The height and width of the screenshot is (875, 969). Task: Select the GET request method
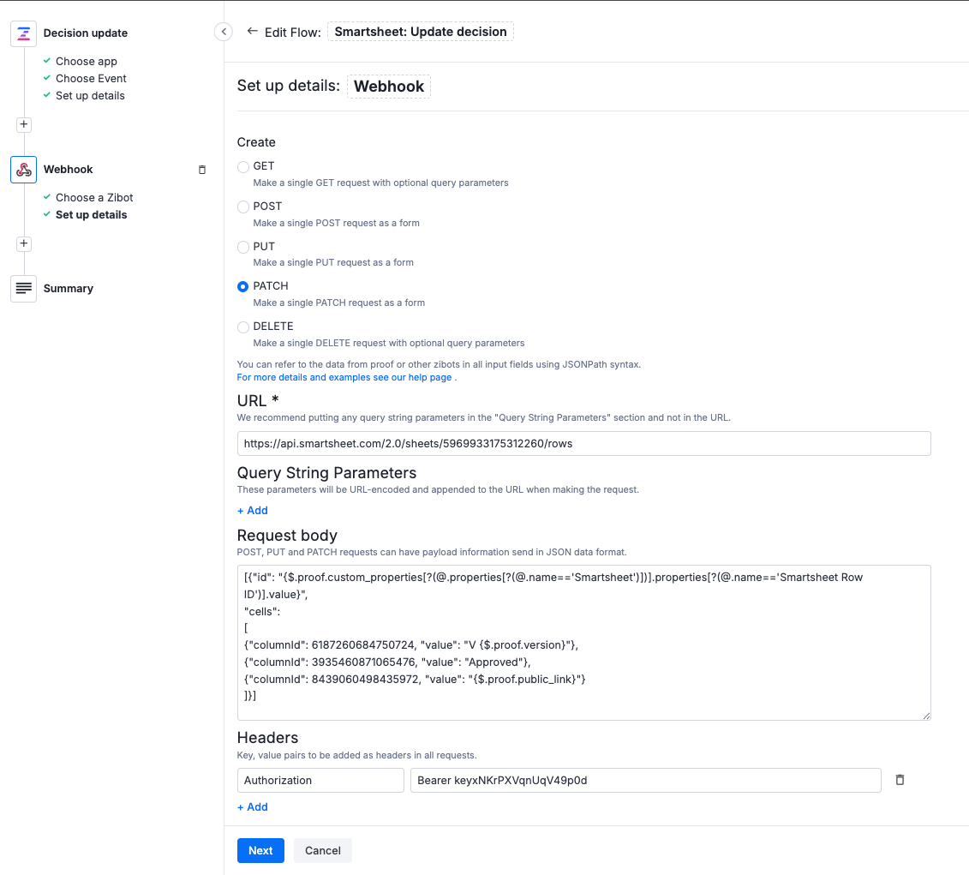pos(243,166)
